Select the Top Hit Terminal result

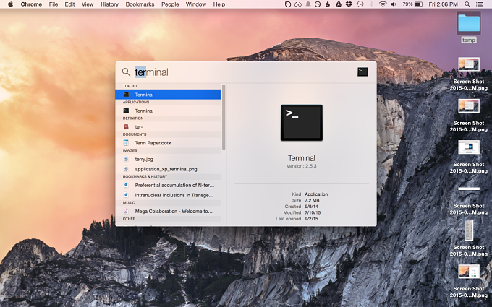pyautogui.click(x=168, y=95)
